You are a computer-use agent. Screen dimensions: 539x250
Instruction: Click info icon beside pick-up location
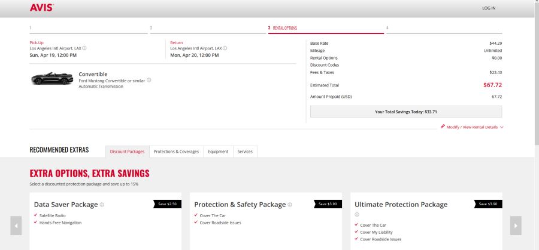click(84, 48)
